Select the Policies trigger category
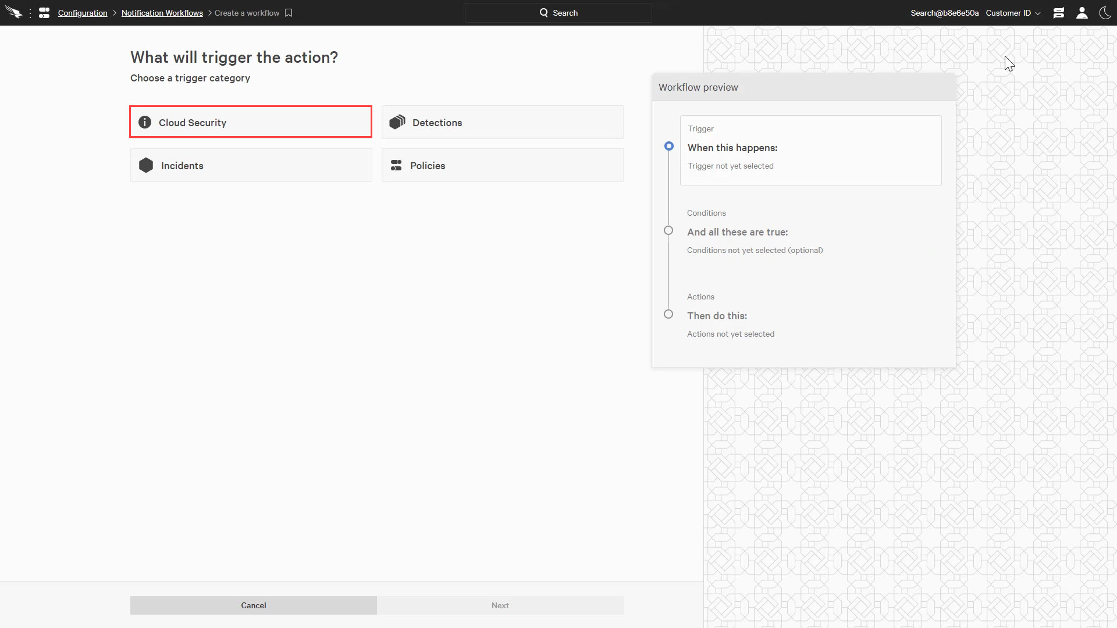The width and height of the screenshot is (1117, 628). 503,165
